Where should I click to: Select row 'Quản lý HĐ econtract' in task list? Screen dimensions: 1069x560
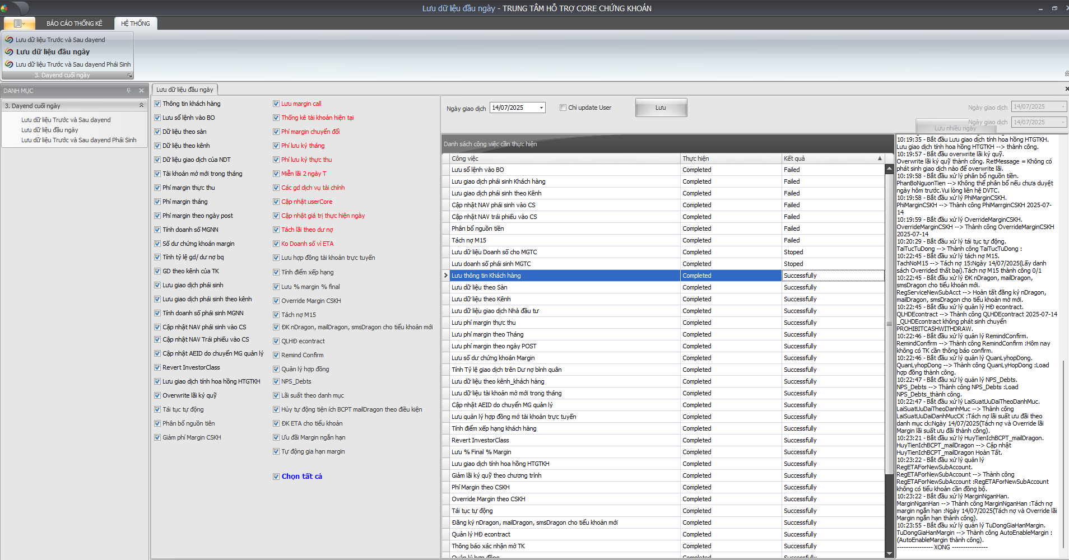(664, 534)
